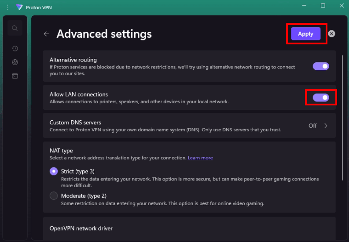Click the globe icon in the sidebar
This screenshot has height=242, width=349.
(15, 62)
